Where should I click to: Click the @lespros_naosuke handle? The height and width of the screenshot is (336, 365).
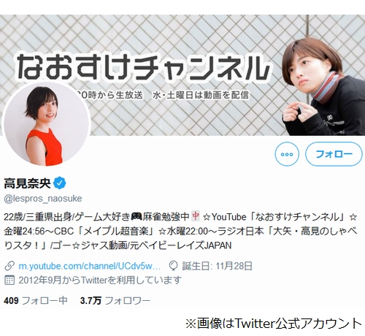tap(43, 199)
